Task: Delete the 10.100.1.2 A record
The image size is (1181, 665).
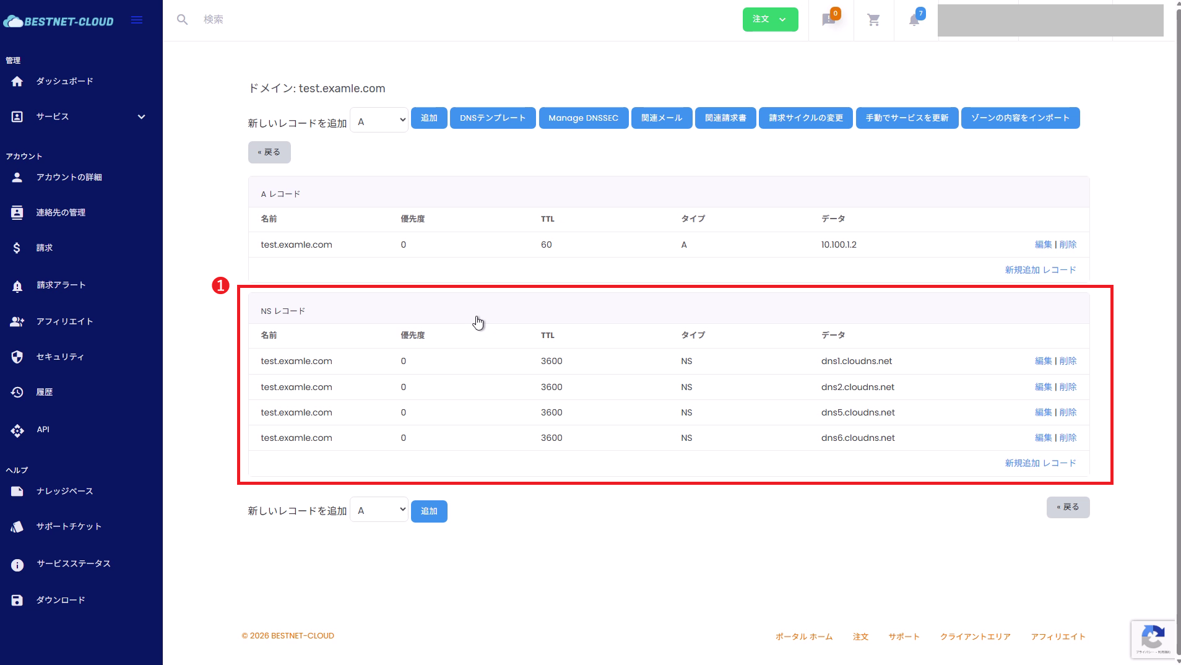Action: 1068,245
